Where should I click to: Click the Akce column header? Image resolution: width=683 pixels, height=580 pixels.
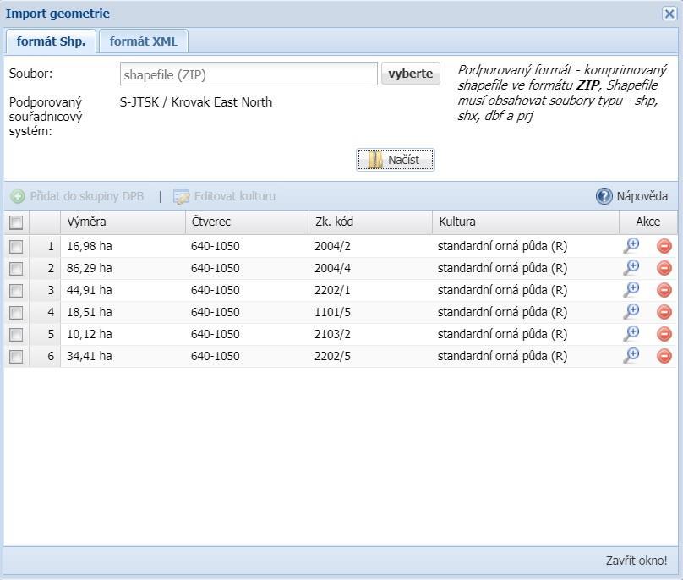pos(648,222)
